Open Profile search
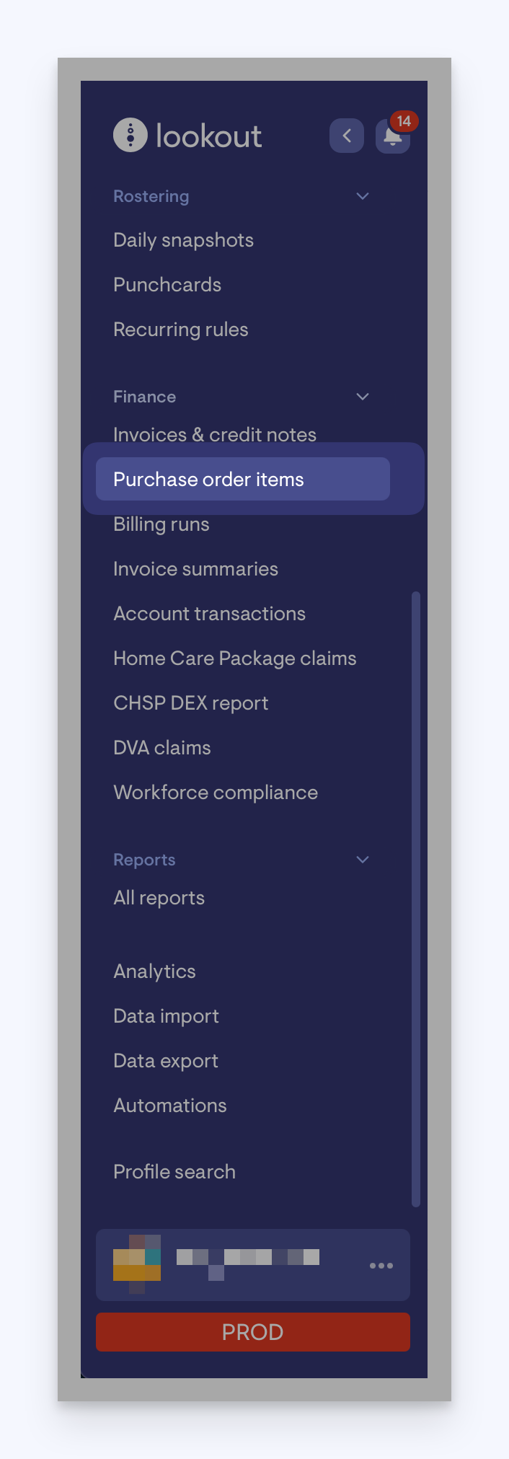The height and width of the screenshot is (1459, 509). [174, 1172]
